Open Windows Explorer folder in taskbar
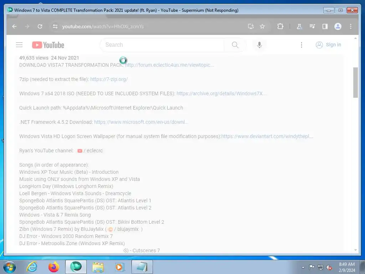Viewport: 365px width, 274px height. [98, 267]
